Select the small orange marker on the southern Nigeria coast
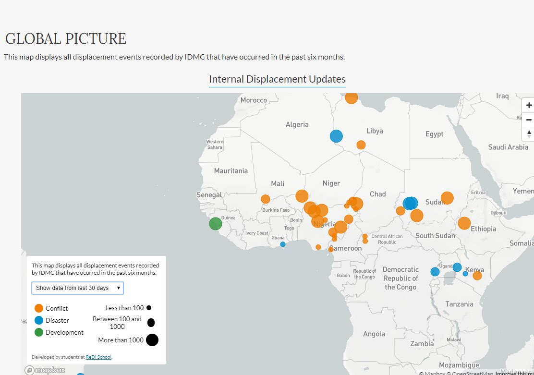The image size is (534, 375). pyautogui.click(x=318, y=247)
